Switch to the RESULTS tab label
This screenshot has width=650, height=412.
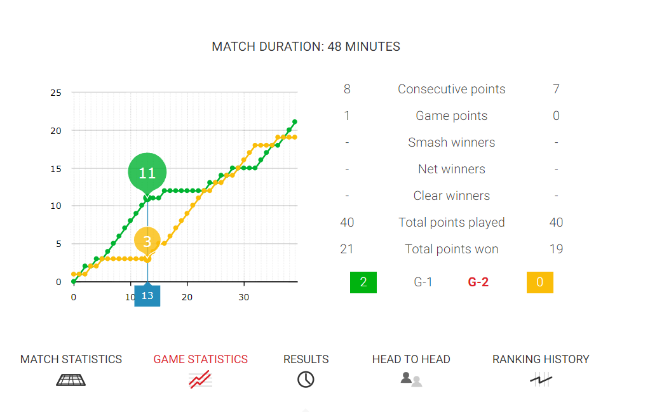tap(306, 359)
